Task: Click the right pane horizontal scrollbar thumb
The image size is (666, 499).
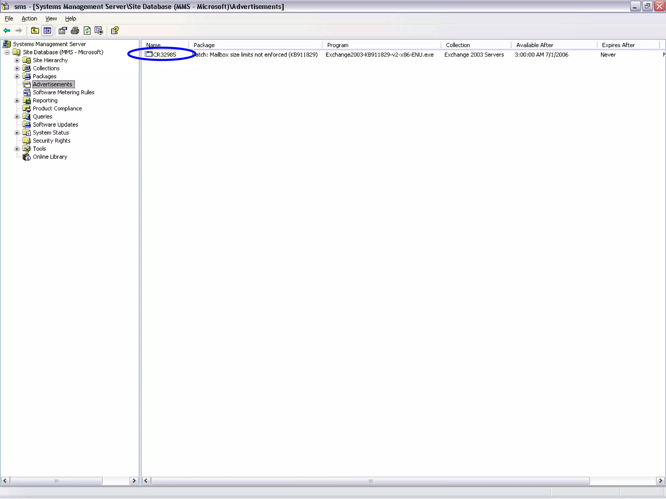Action: [370, 481]
